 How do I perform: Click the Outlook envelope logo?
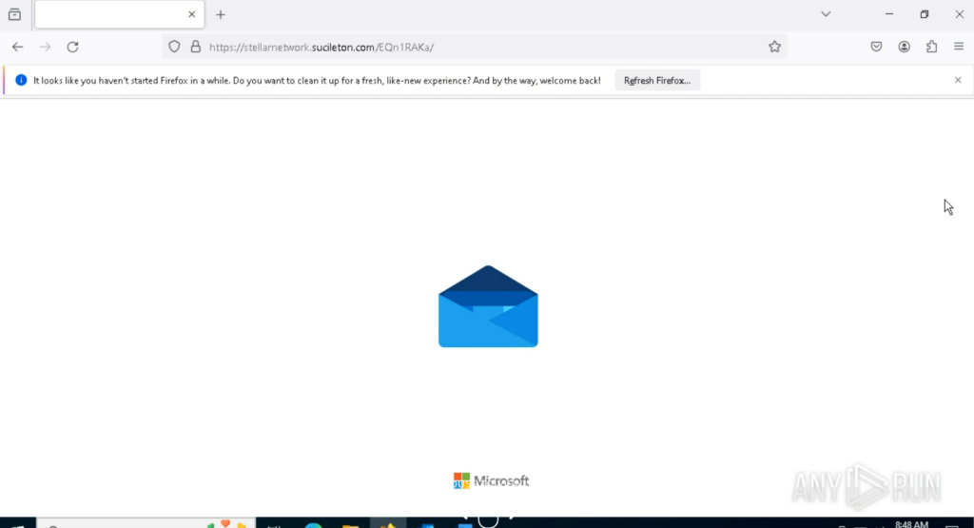(x=488, y=306)
